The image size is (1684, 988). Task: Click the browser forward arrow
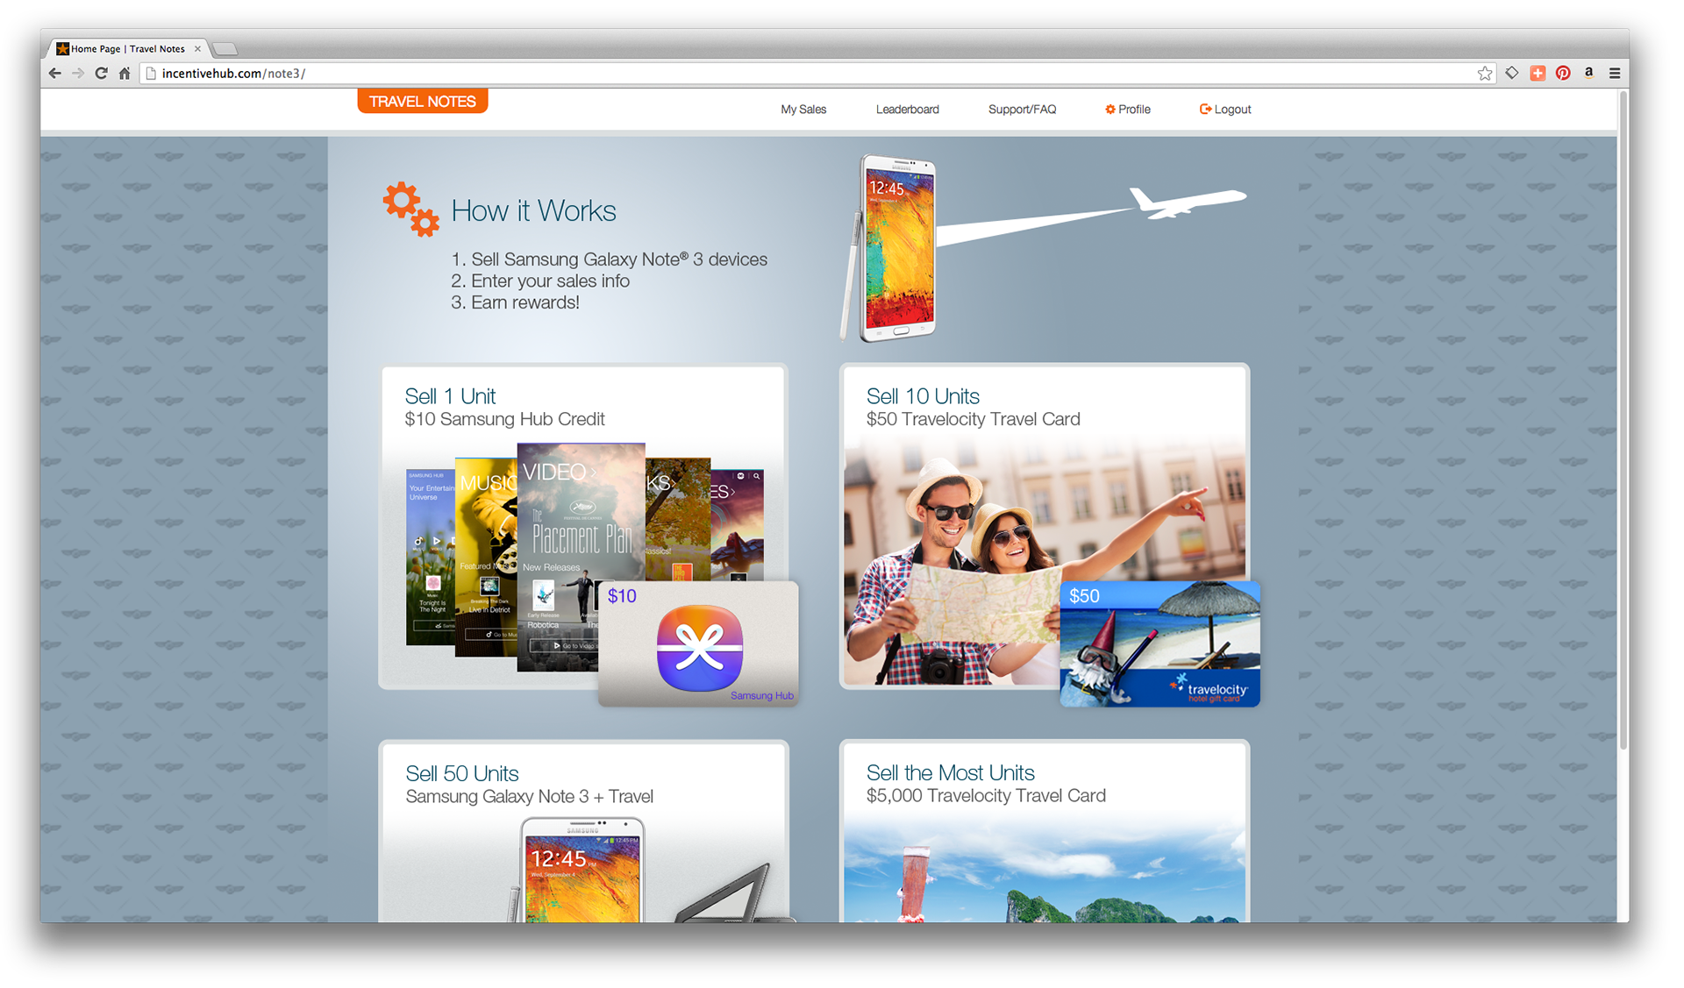[78, 74]
